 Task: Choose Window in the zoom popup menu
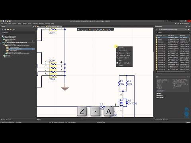pyautogui.click(x=125, y=48)
